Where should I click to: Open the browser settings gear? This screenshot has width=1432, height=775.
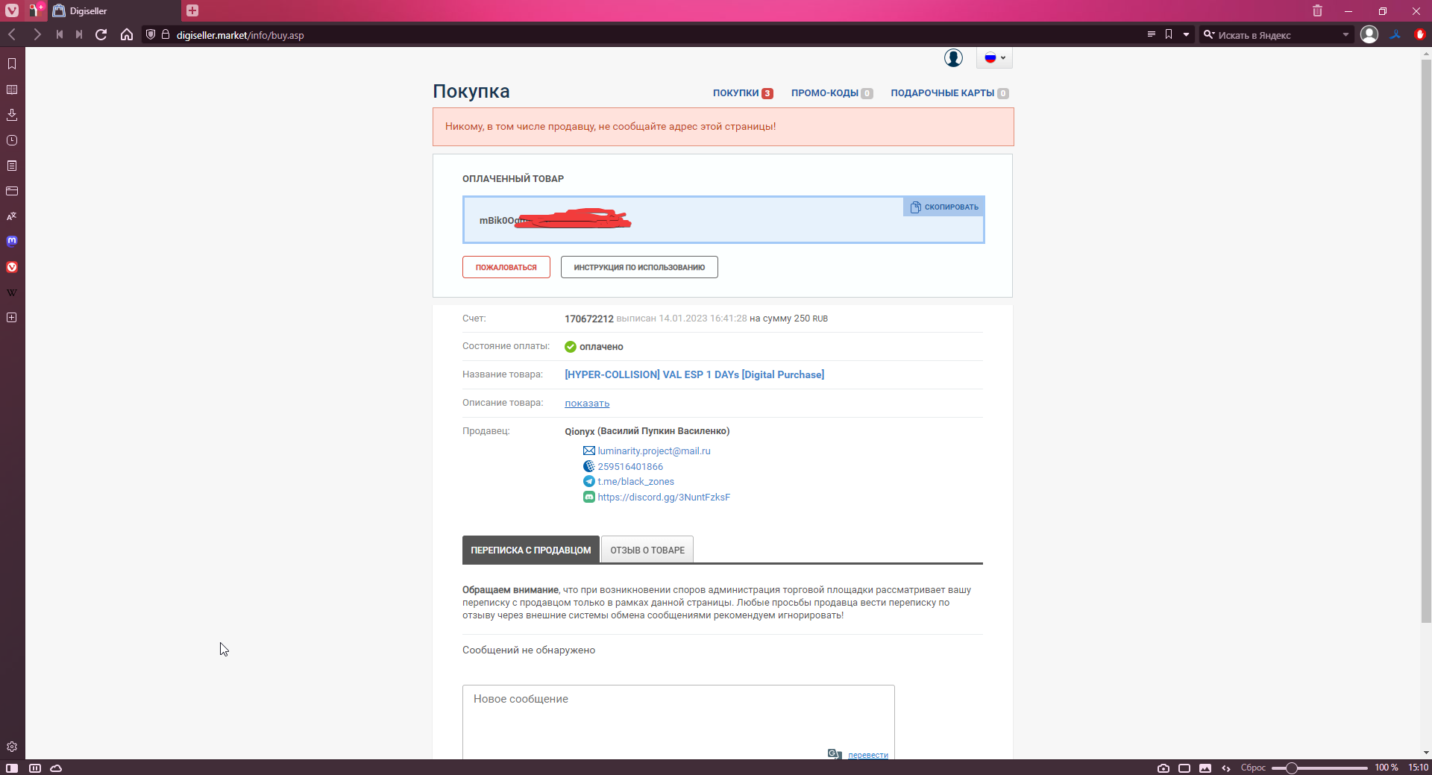click(12, 747)
